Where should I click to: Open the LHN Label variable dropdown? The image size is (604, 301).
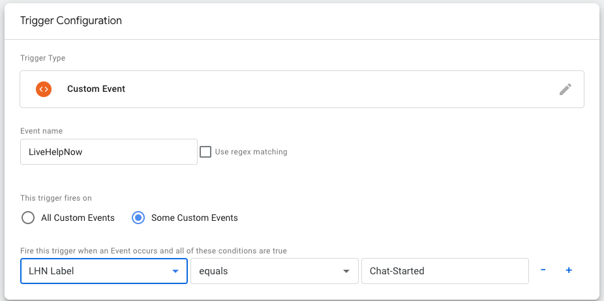(104, 271)
